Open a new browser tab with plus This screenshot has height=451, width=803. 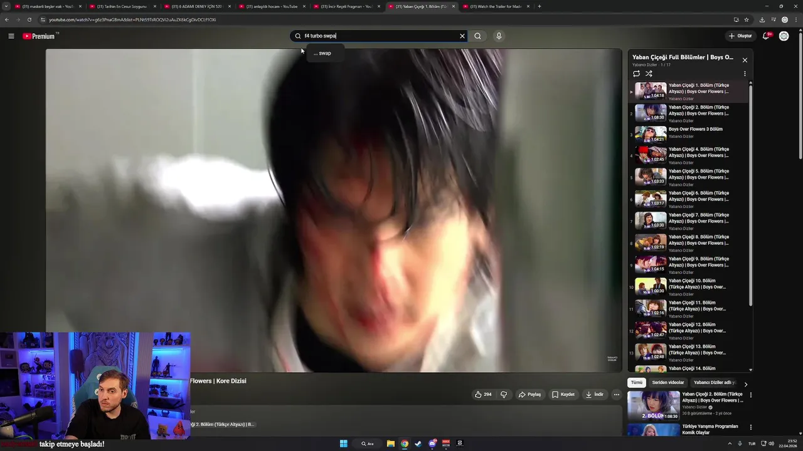(540, 6)
